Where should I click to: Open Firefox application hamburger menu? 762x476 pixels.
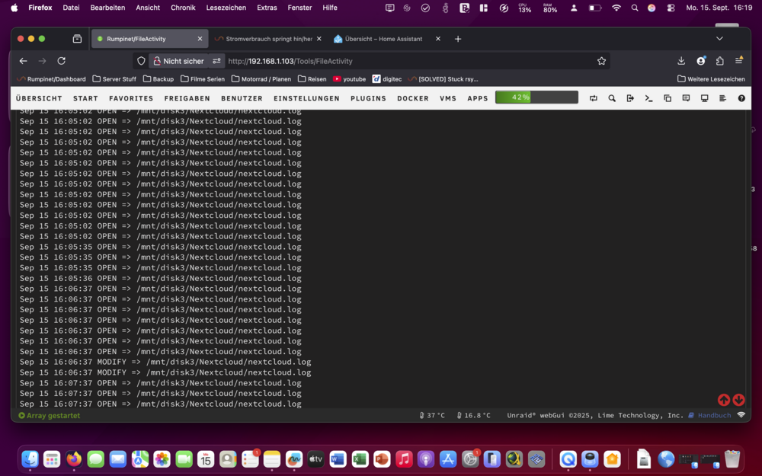click(738, 61)
